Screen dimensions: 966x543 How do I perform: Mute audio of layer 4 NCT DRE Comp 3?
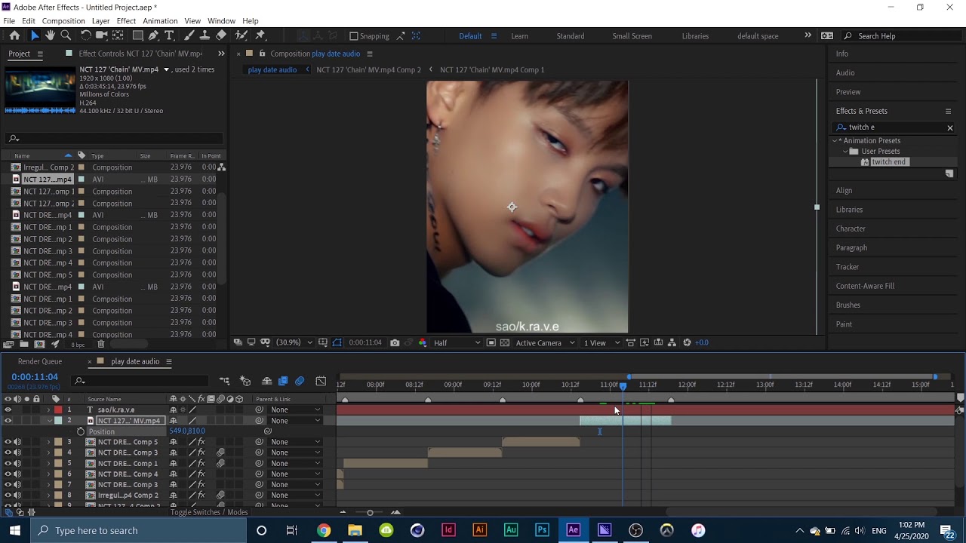(x=17, y=452)
